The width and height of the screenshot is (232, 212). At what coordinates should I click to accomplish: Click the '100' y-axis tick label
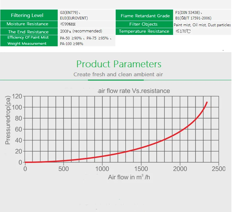pos(17,107)
